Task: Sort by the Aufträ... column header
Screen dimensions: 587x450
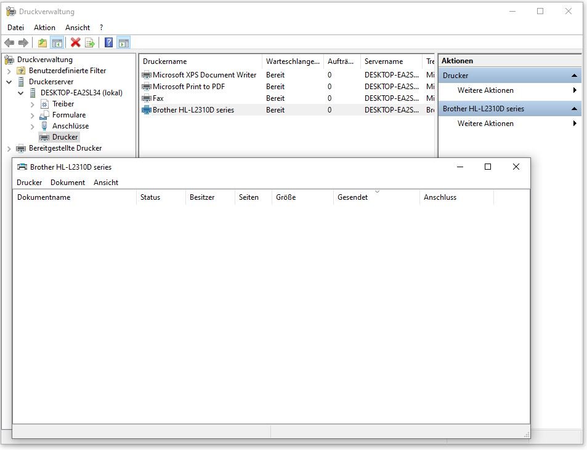Action: pyautogui.click(x=342, y=61)
